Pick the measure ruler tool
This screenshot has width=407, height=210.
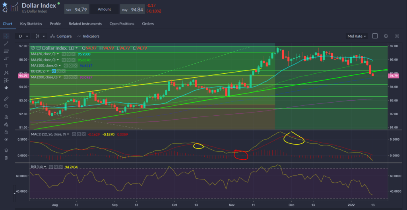coord(6,98)
